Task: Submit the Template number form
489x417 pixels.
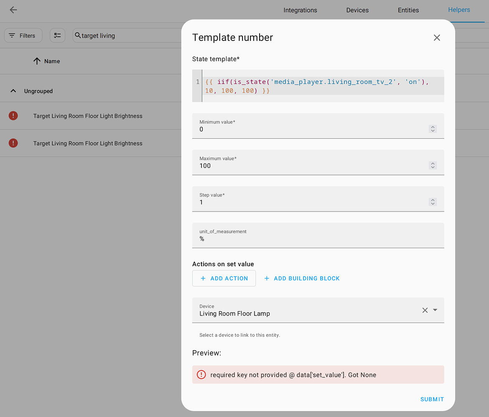Action: pyautogui.click(x=432, y=399)
